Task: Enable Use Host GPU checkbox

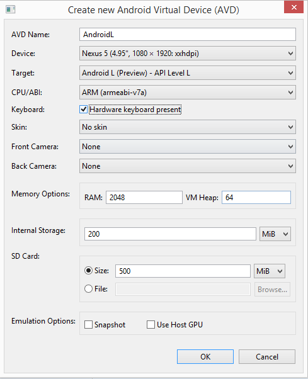Action: 151,325
